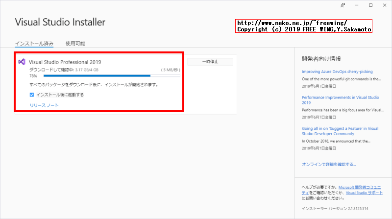The width and height of the screenshot is (392, 219).
Task: Click the 3.17 GB/4 GB download status text
Action: [87, 70]
